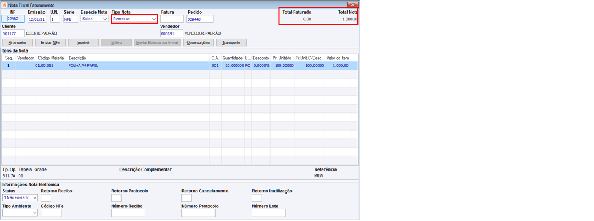Click the Emissão date field
Screen dimensions: 594x221
tap(37, 19)
